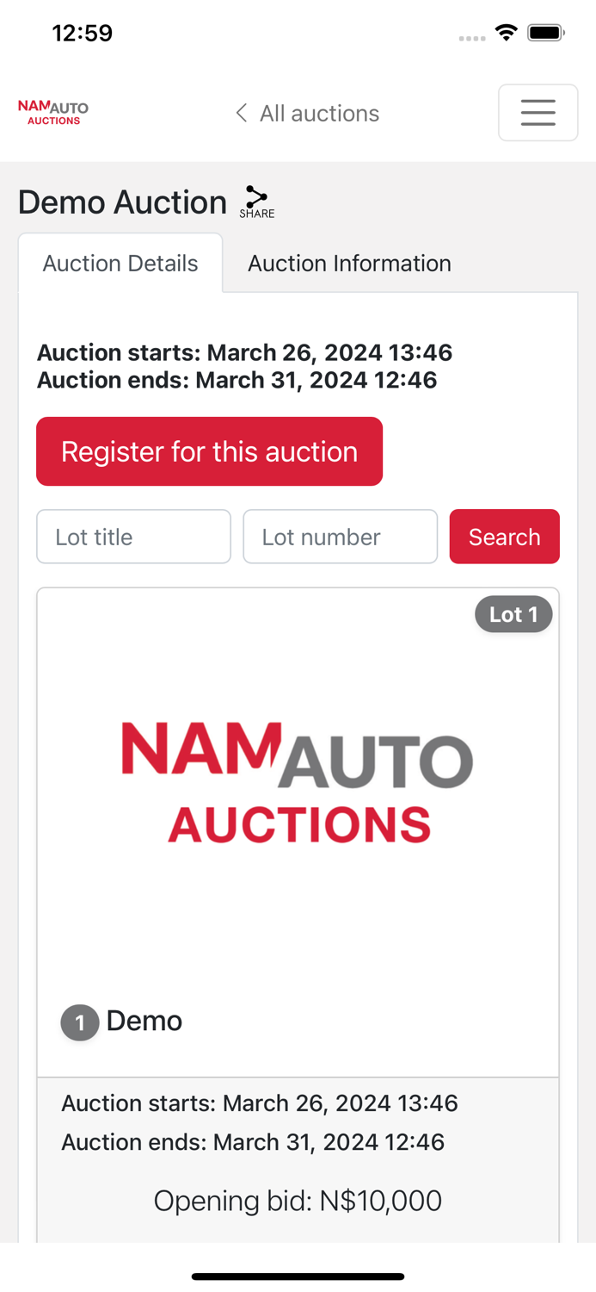Click into the Lot number field
Image resolution: width=596 pixels, height=1292 pixels.
pos(340,537)
